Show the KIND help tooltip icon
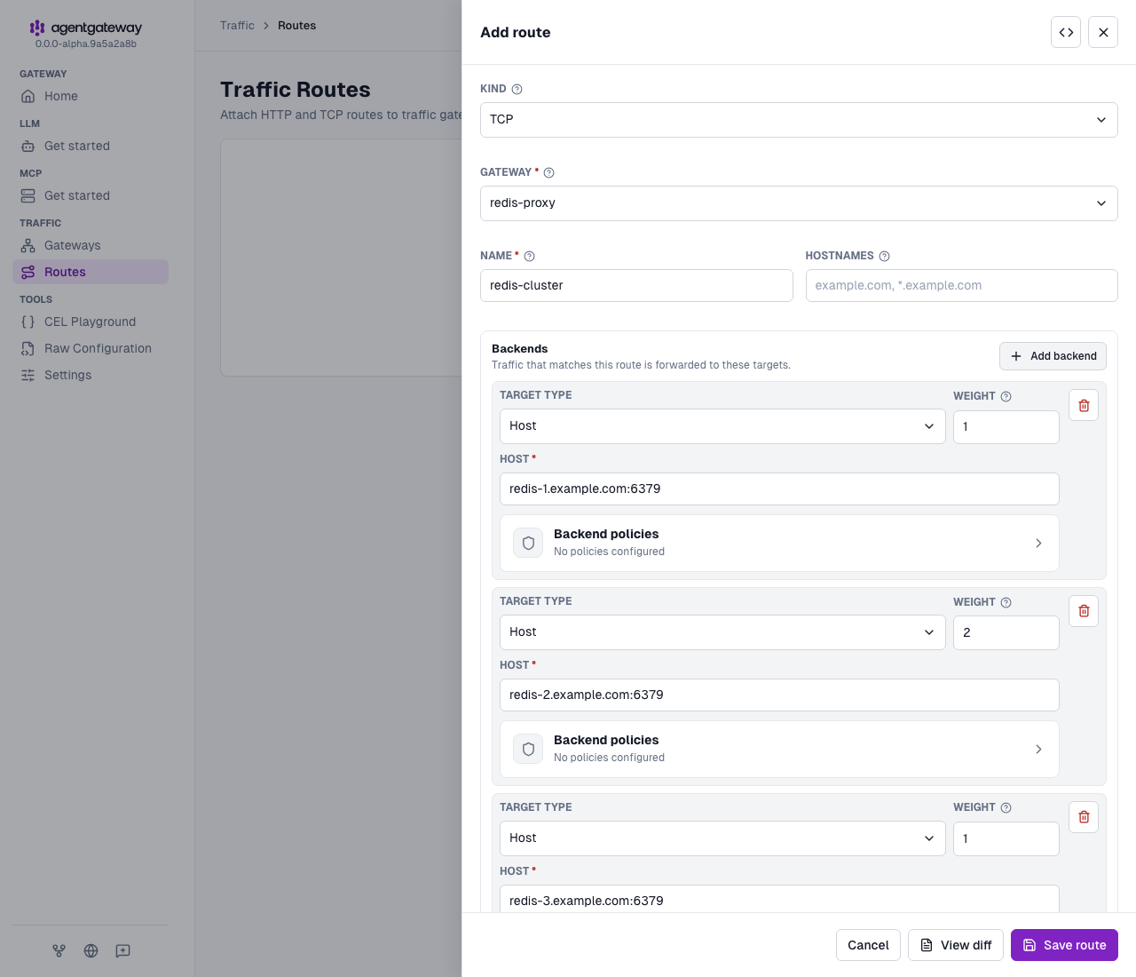The height and width of the screenshot is (977, 1136). (517, 89)
